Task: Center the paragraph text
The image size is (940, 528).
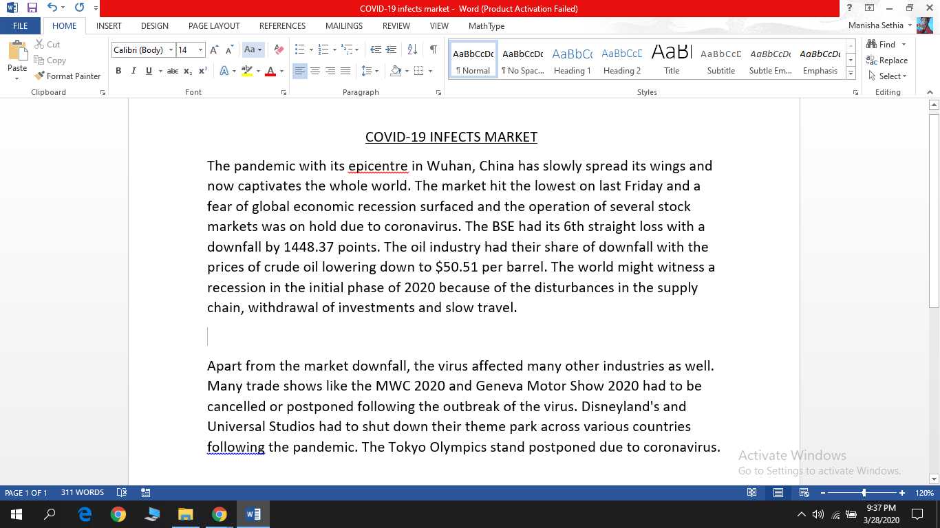Action: click(x=315, y=71)
